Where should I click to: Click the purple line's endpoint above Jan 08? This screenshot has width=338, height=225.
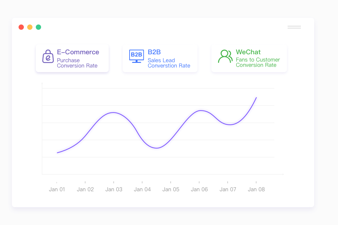pos(256,98)
